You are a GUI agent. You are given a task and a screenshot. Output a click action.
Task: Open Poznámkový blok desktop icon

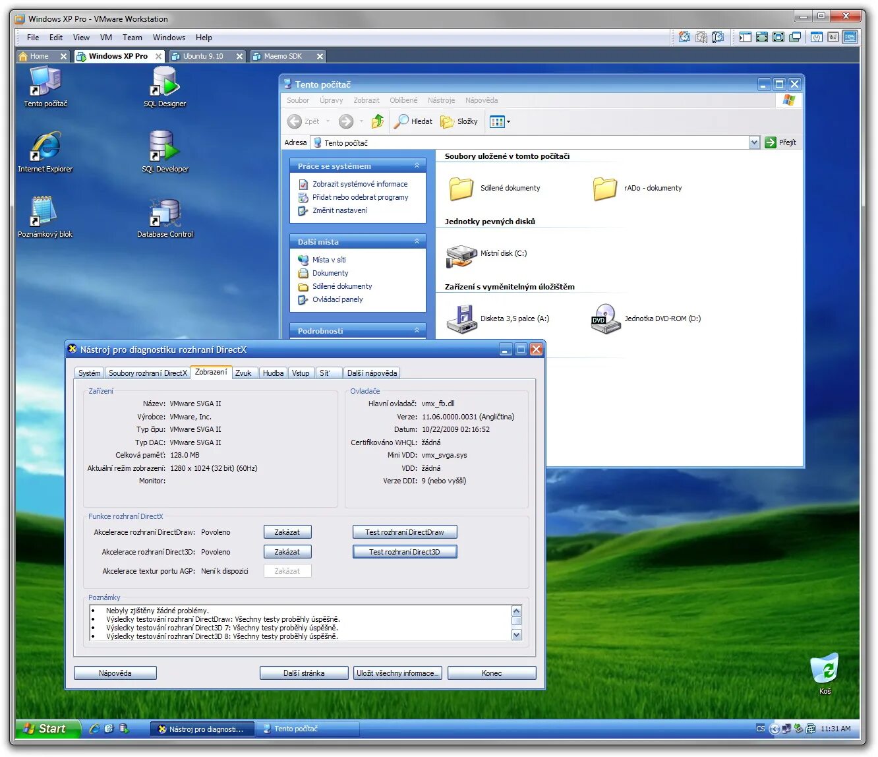(x=45, y=218)
